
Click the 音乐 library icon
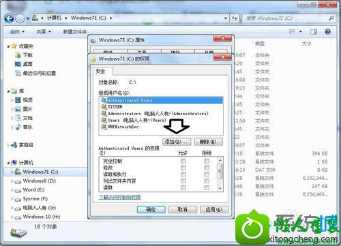coord(18,127)
